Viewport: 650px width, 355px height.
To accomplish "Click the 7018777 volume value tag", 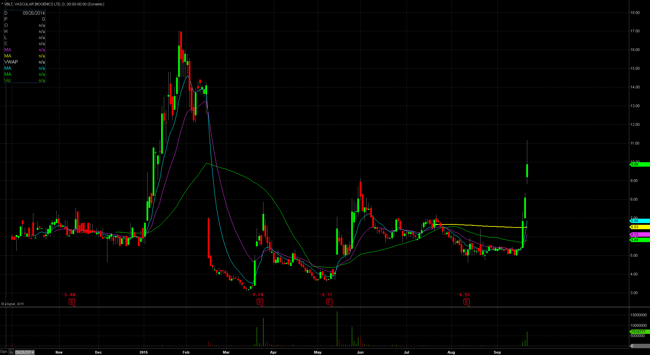I will click(639, 332).
